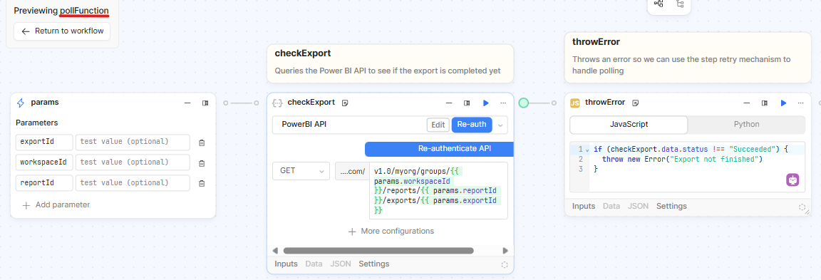Click Edit button for PowerBI API
The height and width of the screenshot is (280, 821).
coord(438,125)
